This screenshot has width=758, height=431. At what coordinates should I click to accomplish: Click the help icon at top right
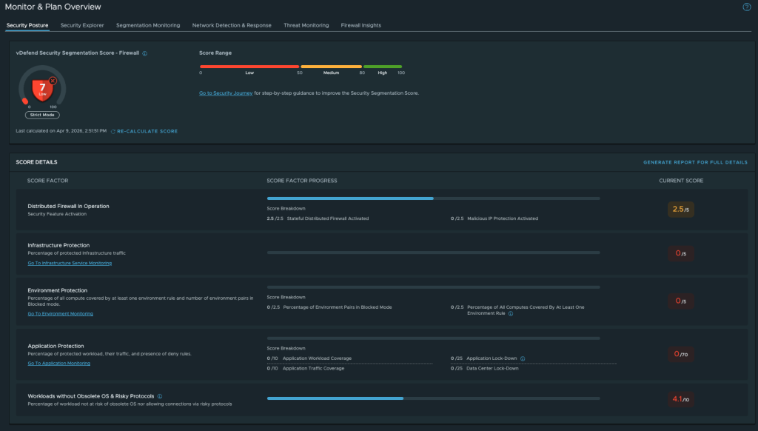(746, 7)
